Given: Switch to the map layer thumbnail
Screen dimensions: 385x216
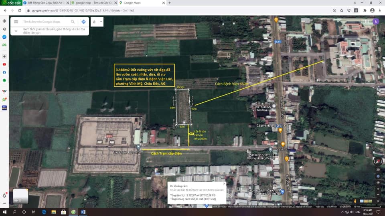Looking at the screenshot, I should (x=20, y=196).
